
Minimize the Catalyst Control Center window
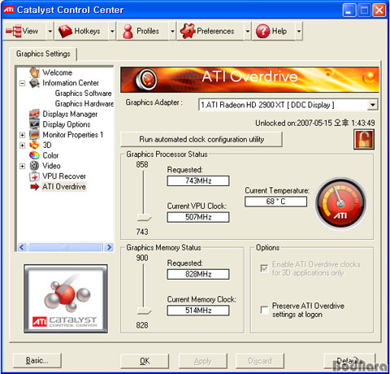(349, 11)
